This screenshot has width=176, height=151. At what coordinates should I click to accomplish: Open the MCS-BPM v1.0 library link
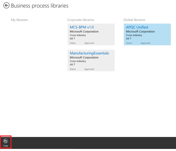[x=82, y=27]
